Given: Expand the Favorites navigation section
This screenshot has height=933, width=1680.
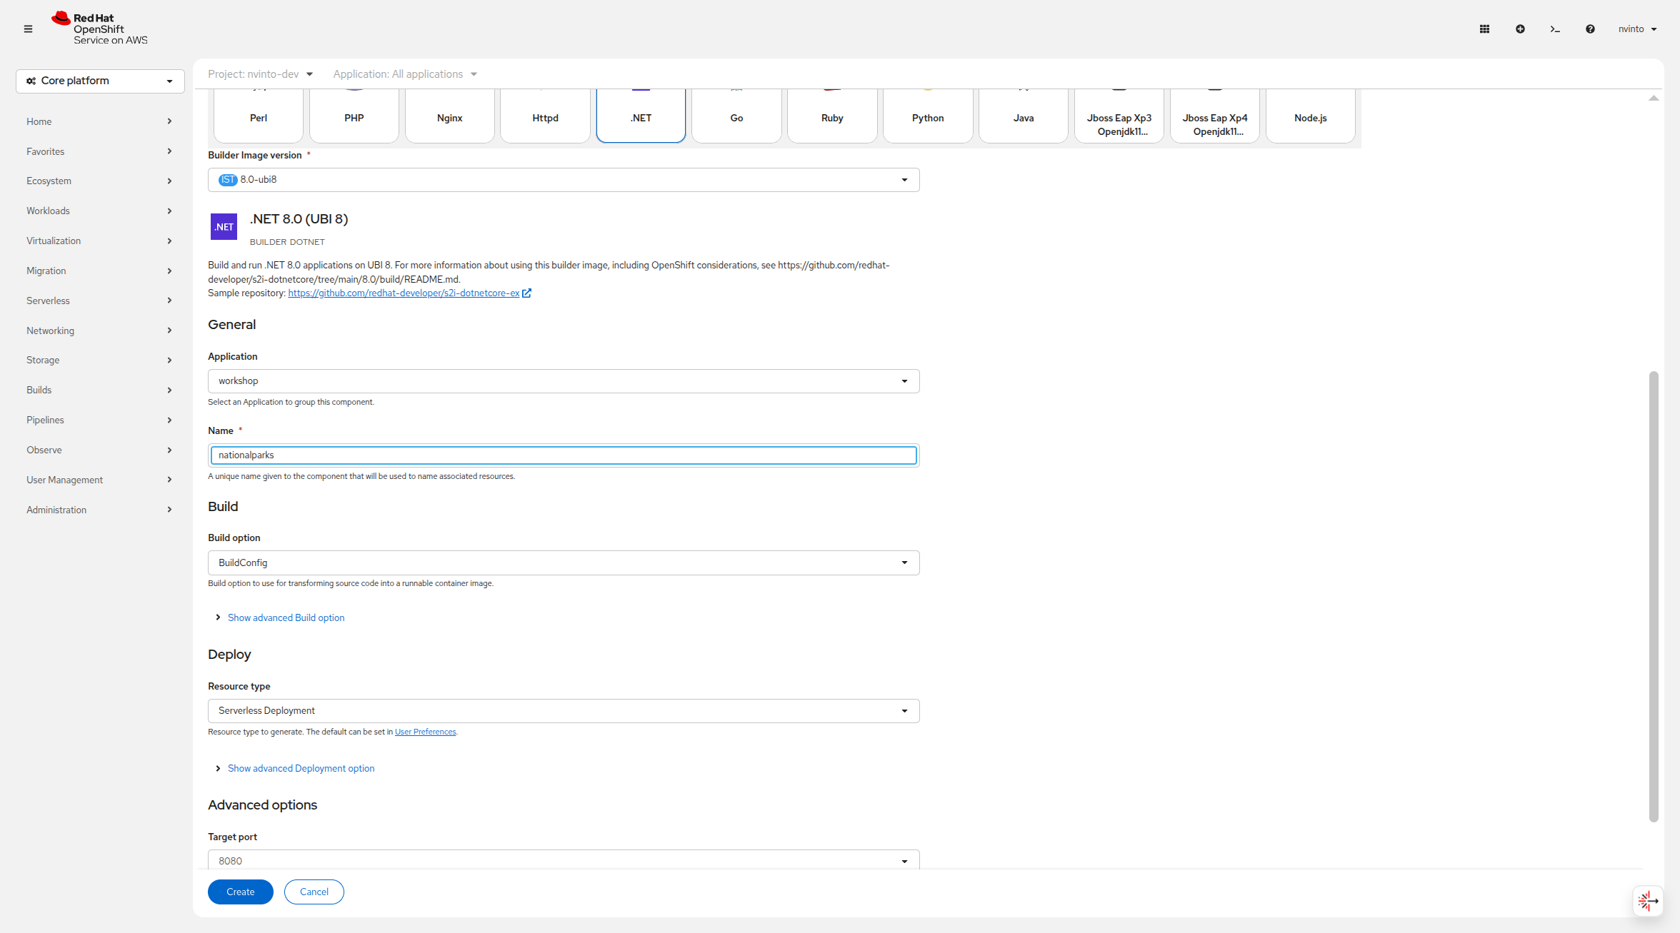Looking at the screenshot, I should pos(100,151).
